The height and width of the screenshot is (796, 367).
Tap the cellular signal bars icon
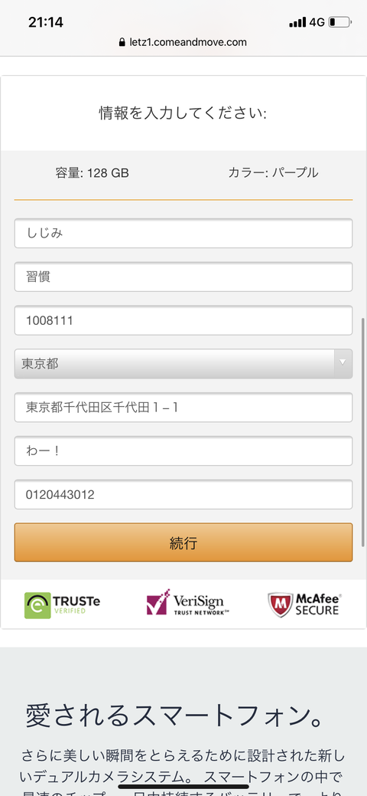coord(297,22)
